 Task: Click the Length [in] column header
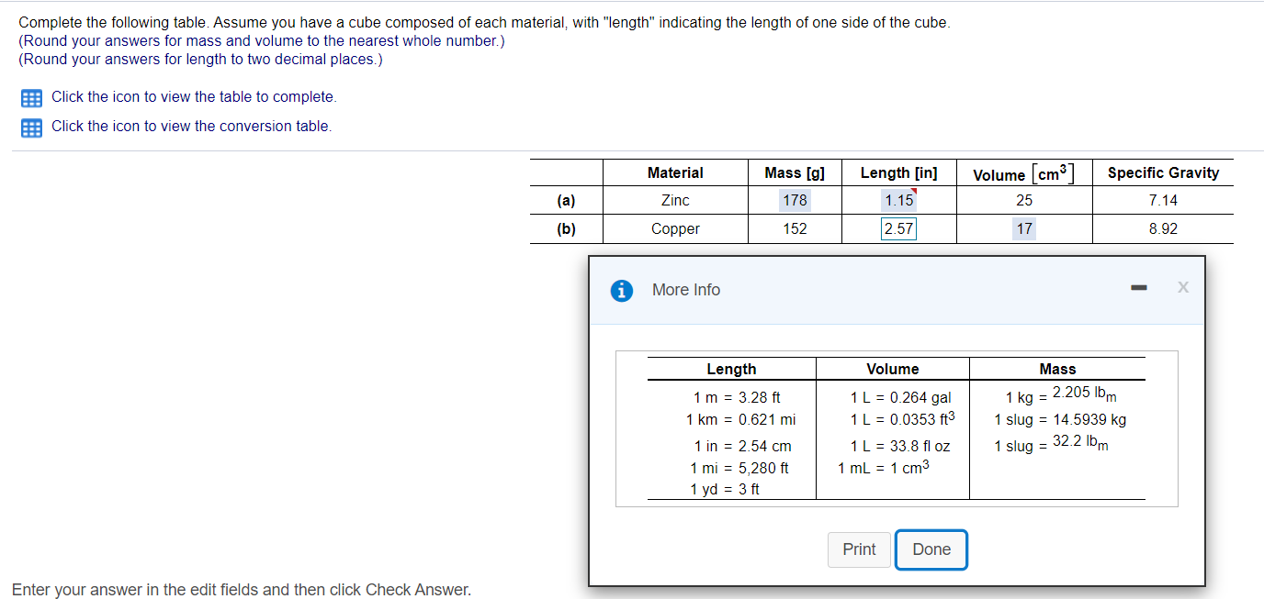(898, 172)
